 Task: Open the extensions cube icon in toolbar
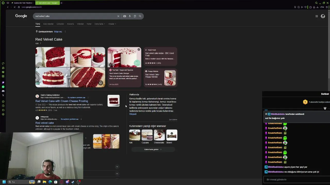(x=311, y=7)
